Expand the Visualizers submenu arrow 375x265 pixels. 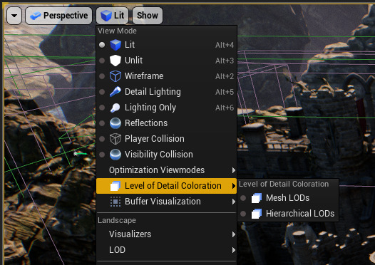click(x=234, y=234)
